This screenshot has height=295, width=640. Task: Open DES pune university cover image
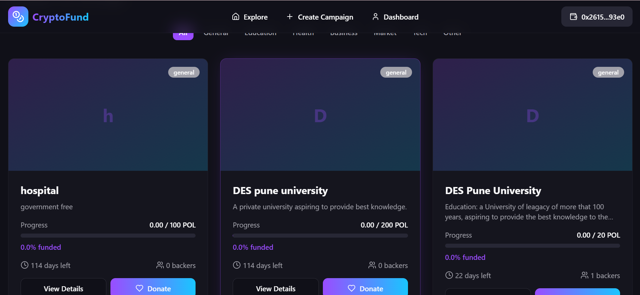[320, 115]
